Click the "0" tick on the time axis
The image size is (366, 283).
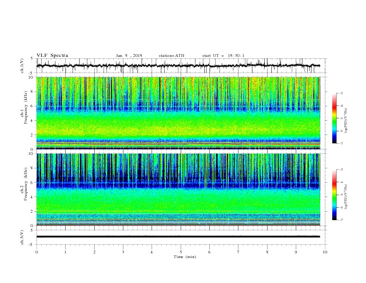(37, 252)
